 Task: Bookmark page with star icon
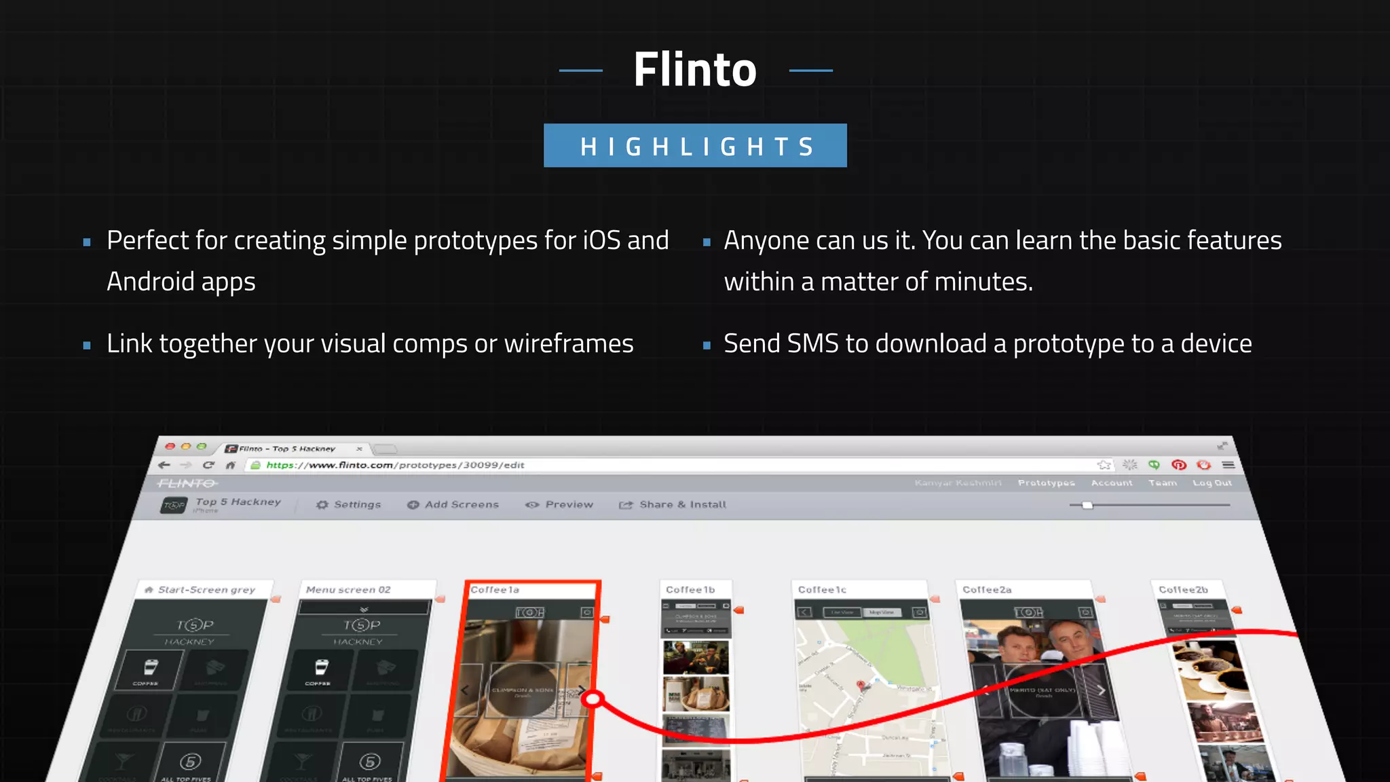coord(1104,465)
